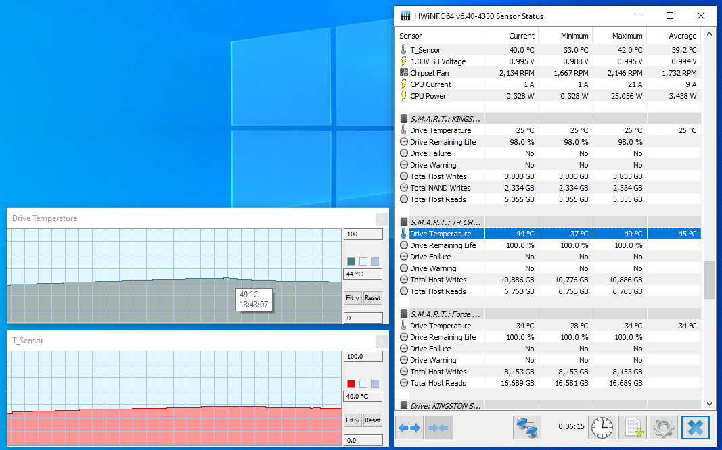Select the T_Sensor row label
The width and height of the screenshot is (722, 450).
(426, 49)
